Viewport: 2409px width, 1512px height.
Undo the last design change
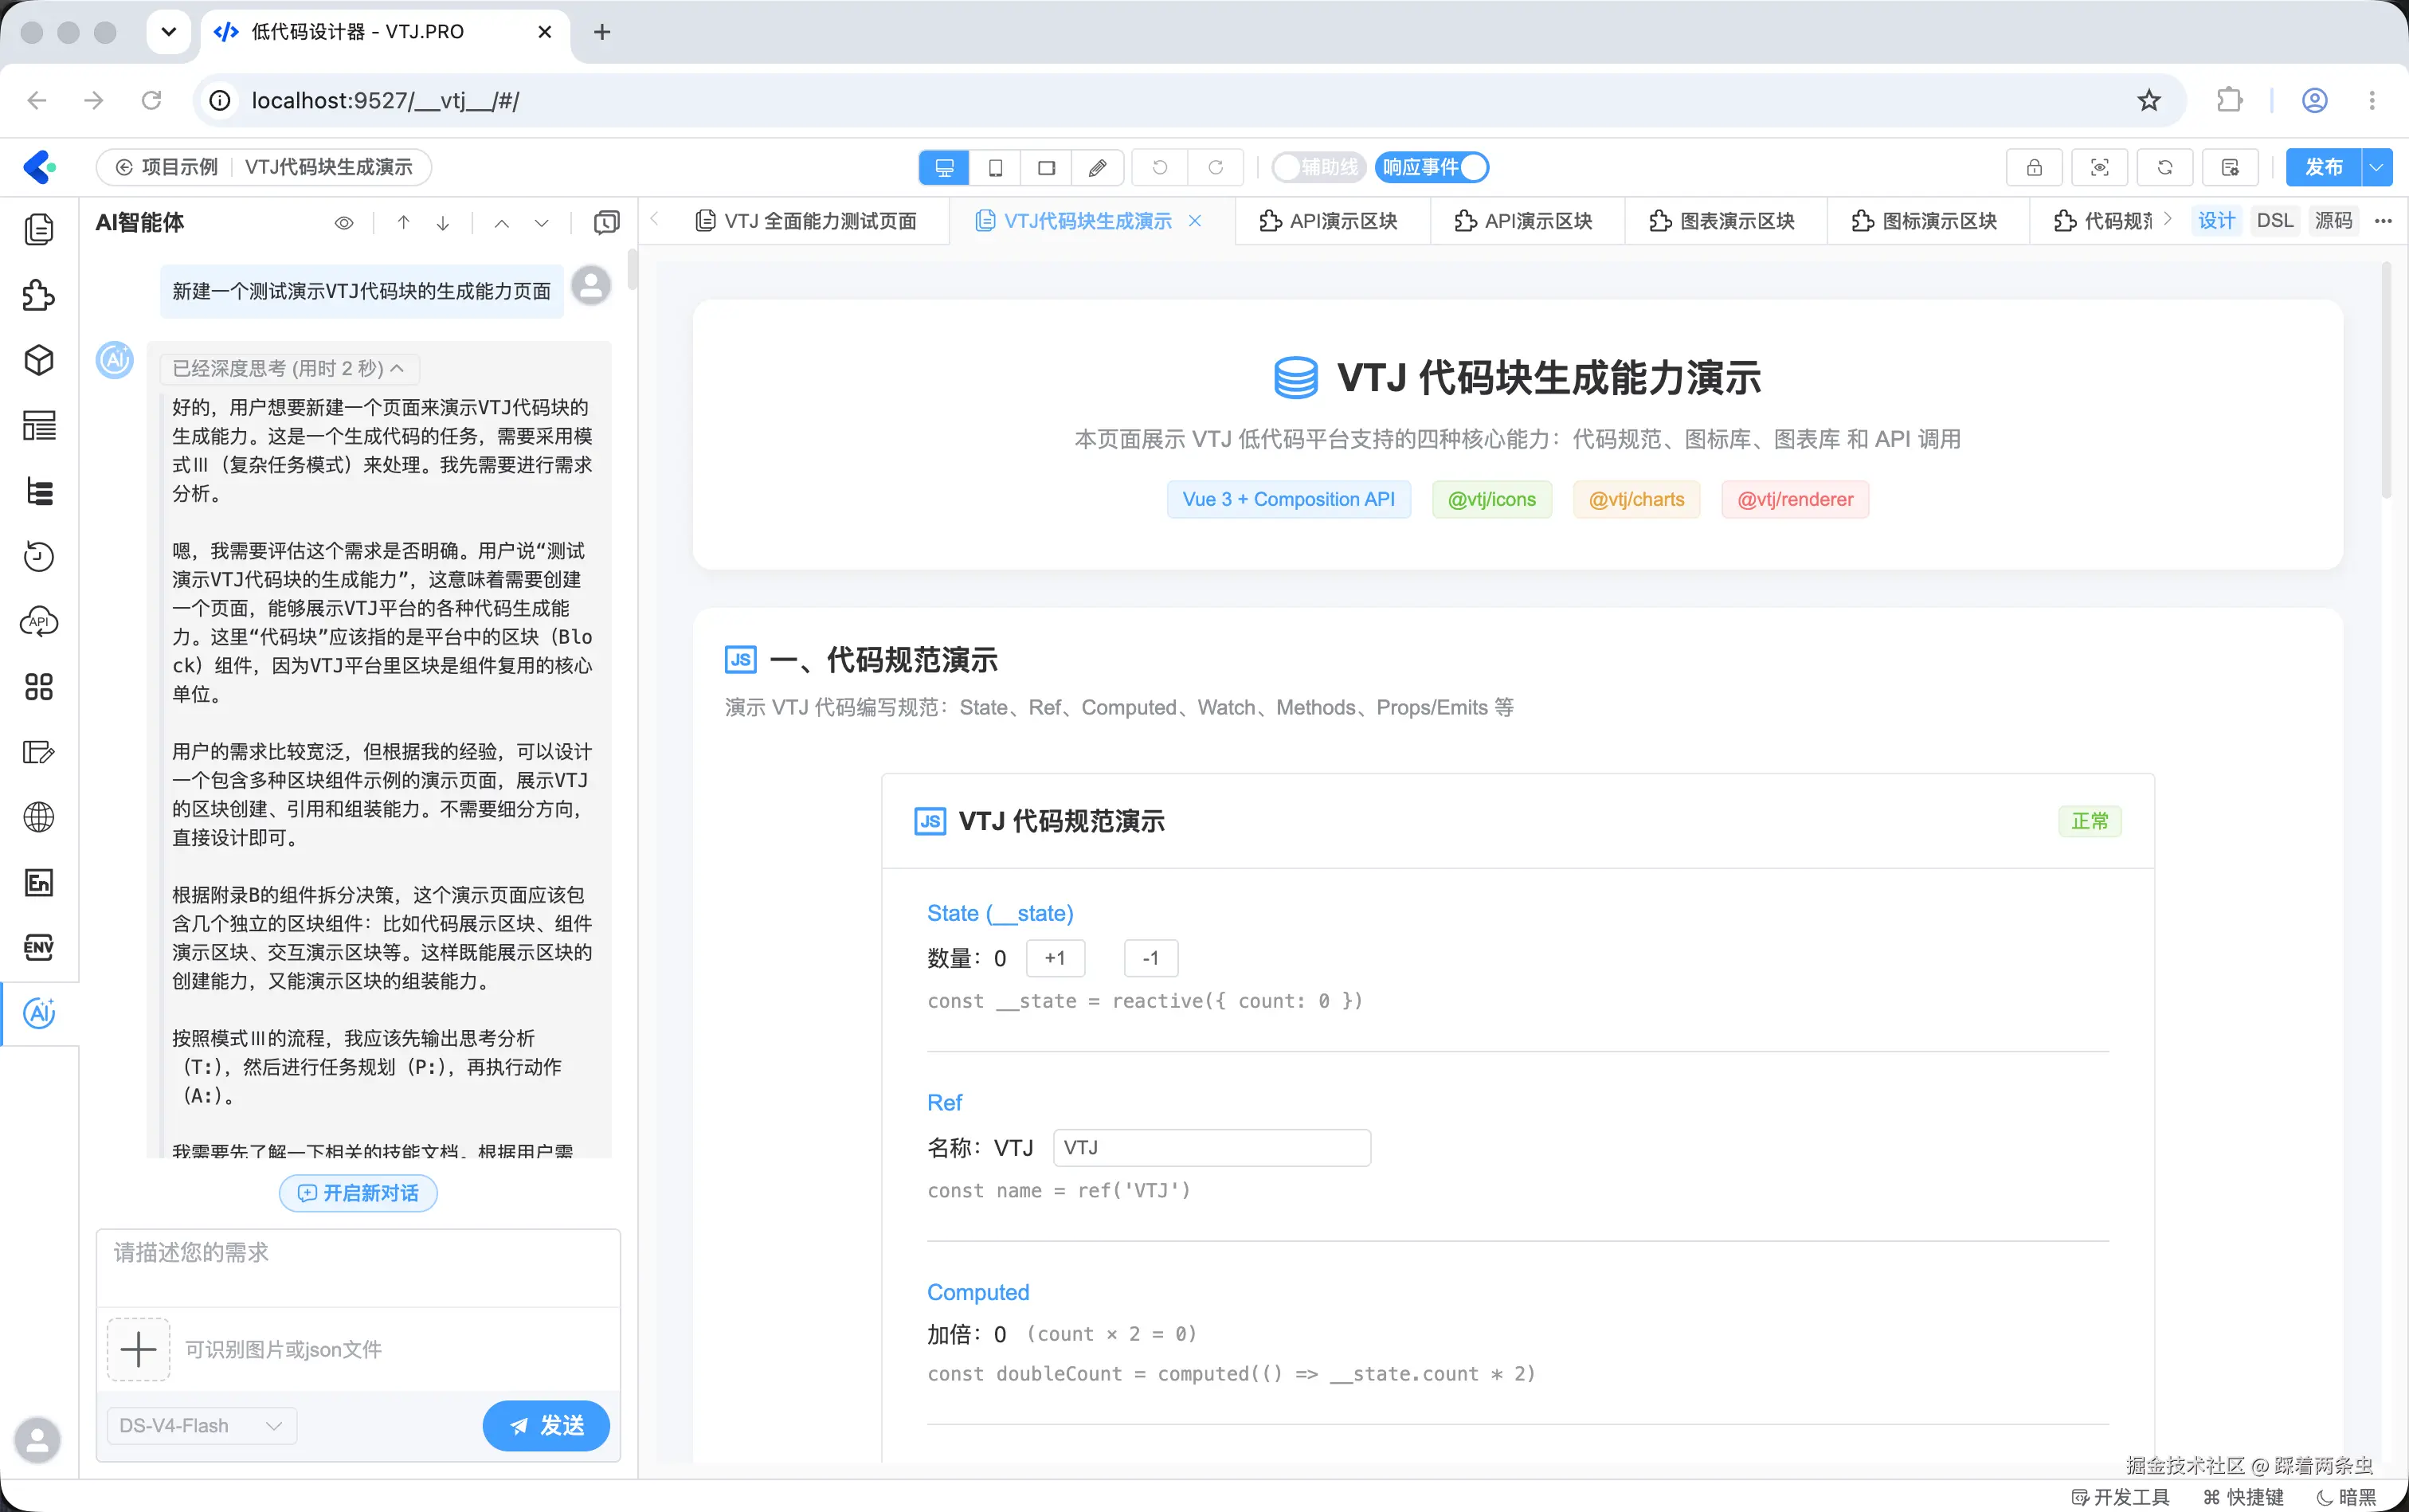tap(1160, 167)
